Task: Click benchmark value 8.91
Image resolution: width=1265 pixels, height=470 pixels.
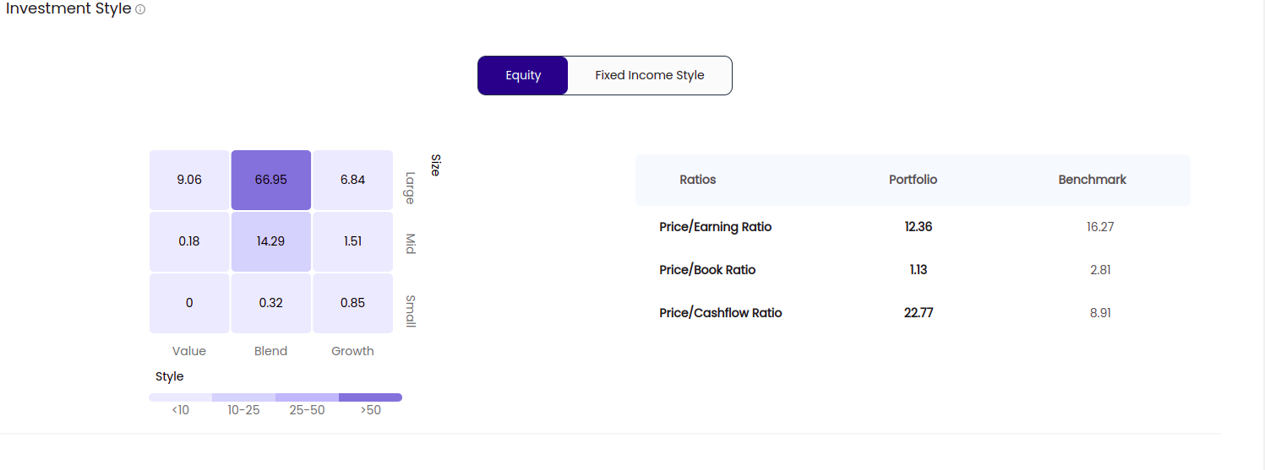Action: (1100, 313)
